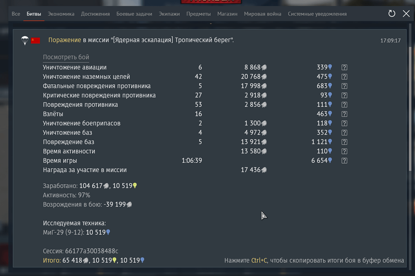
Task: Open the "Магазин" tab
Action: (227, 13)
